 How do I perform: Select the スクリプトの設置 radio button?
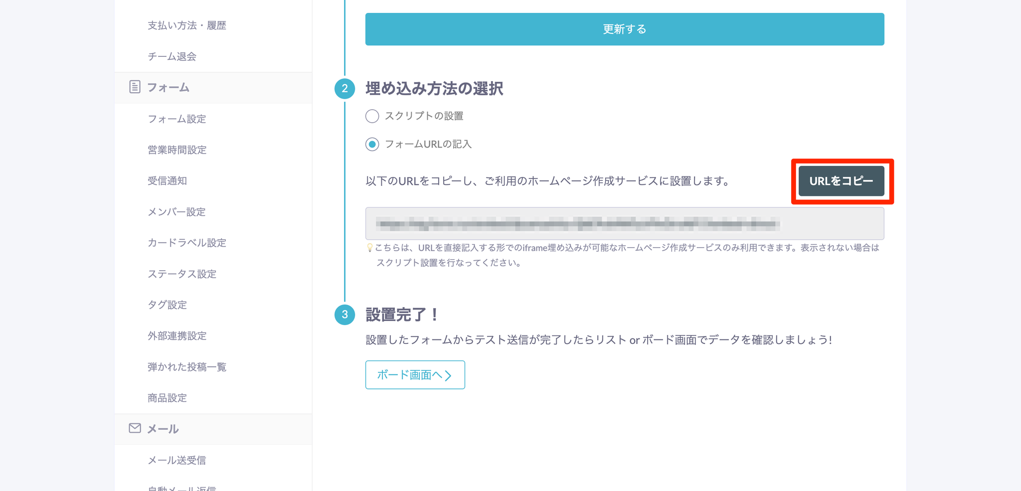pos(372,116)
